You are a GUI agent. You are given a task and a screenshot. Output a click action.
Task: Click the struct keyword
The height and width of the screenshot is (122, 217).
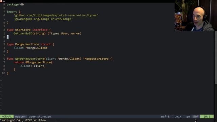click(46, 44)
